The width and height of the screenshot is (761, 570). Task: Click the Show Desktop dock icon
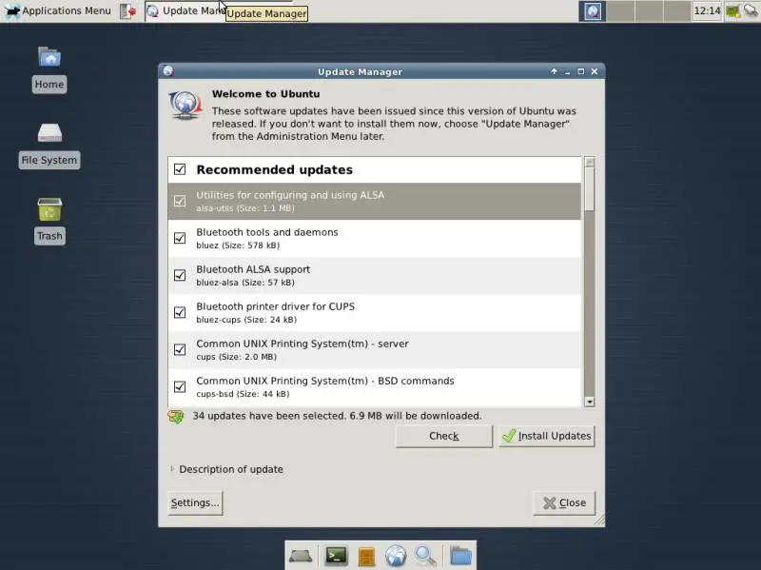coord(301,556)
